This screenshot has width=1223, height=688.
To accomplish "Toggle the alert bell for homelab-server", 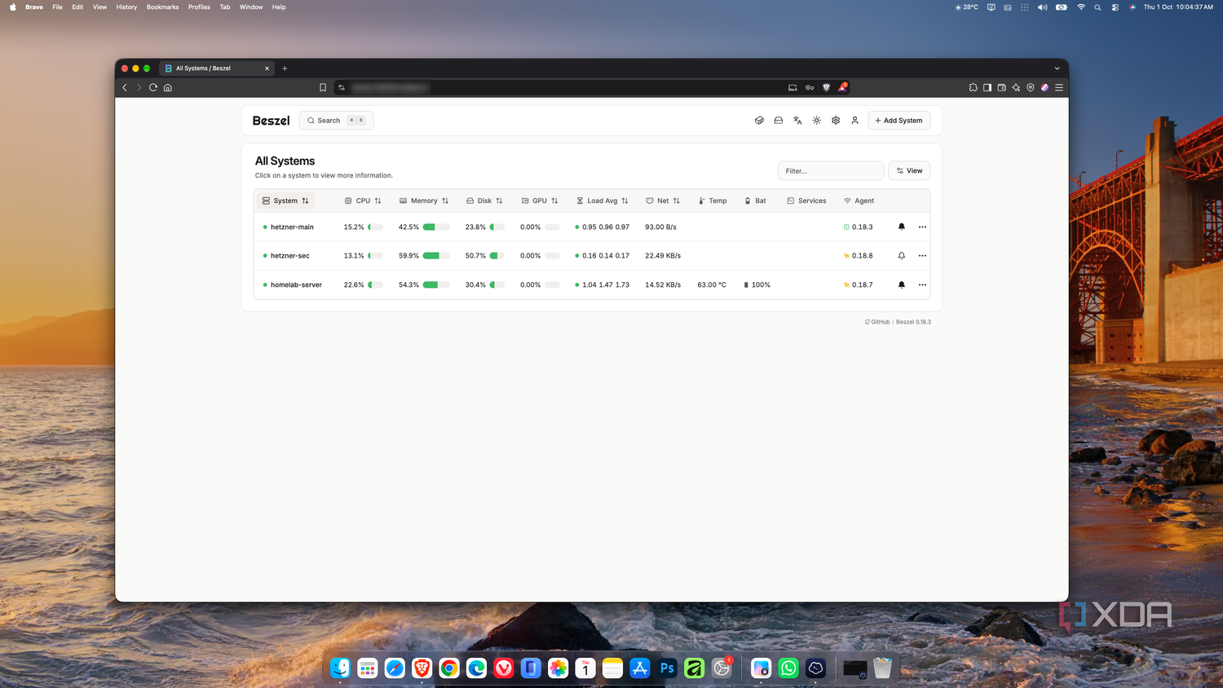I will (x=901, y=284).
